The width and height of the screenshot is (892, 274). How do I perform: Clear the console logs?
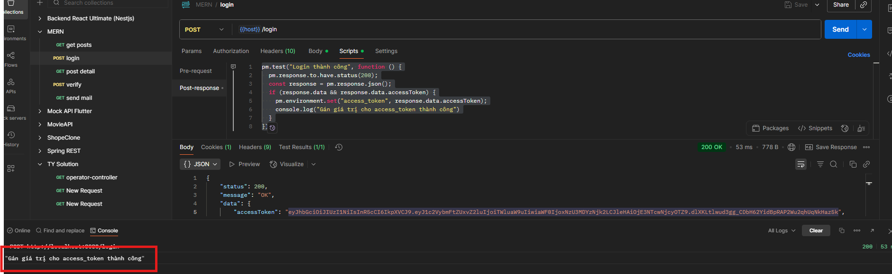(x=816, y=230)
